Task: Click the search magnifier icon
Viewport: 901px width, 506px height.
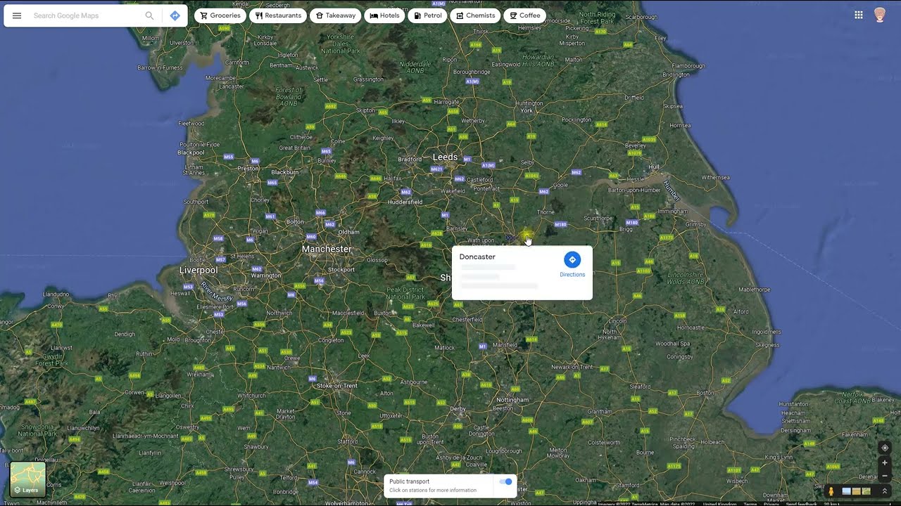Action: pos(149,15)
